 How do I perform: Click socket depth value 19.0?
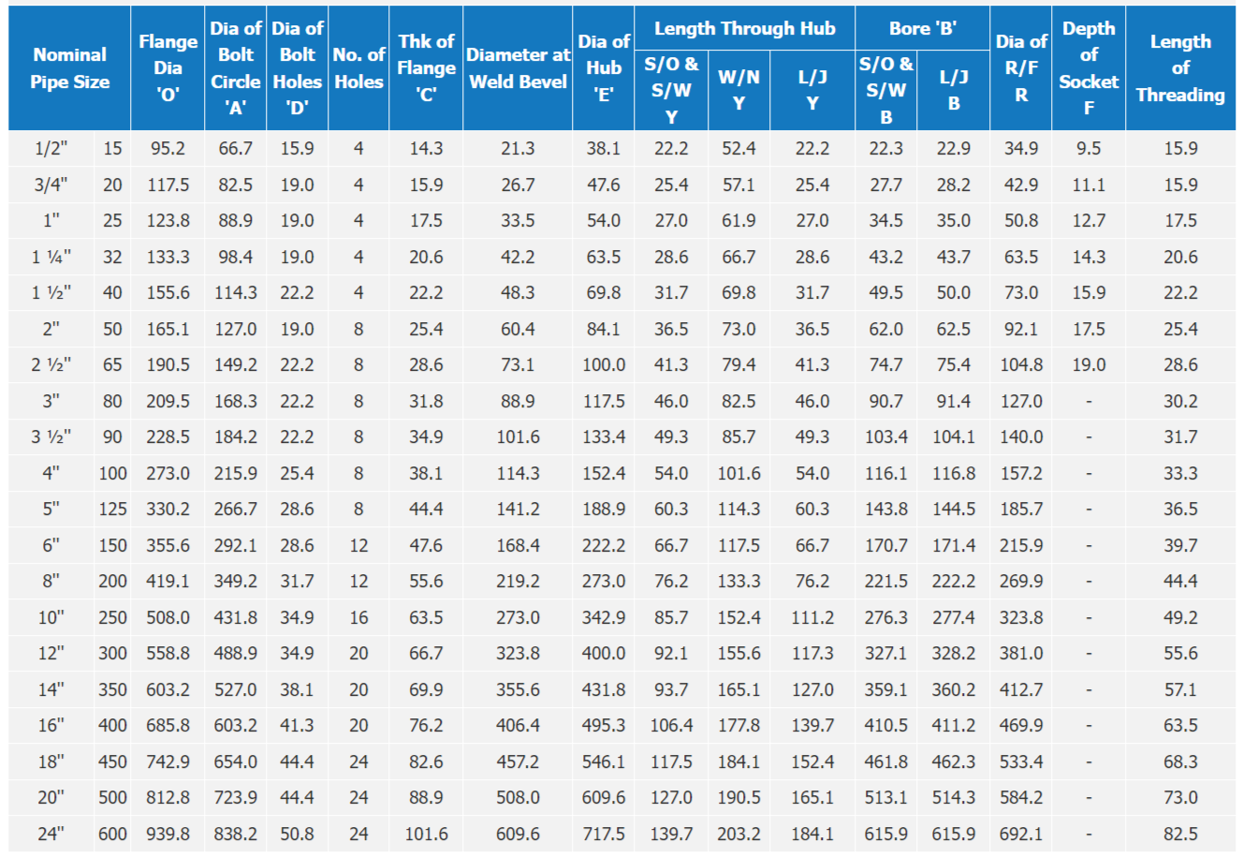1089,365
